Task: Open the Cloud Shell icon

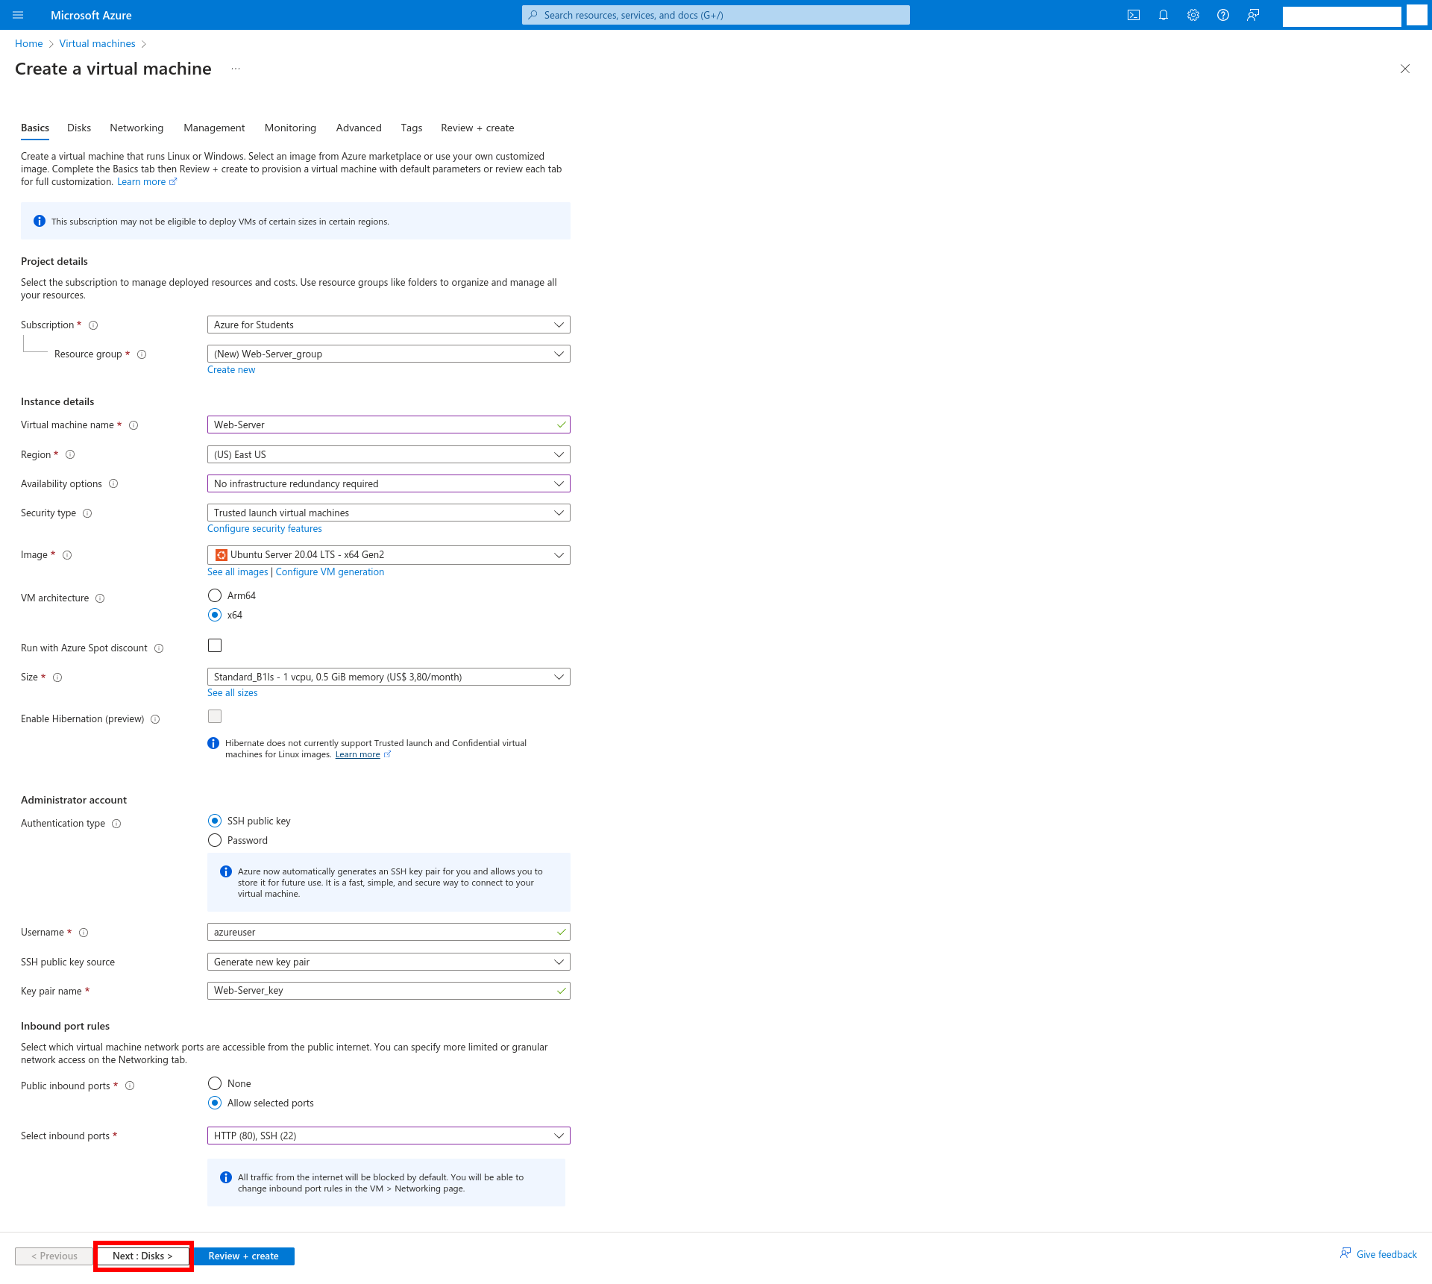Action: [x=1134, y=15]
